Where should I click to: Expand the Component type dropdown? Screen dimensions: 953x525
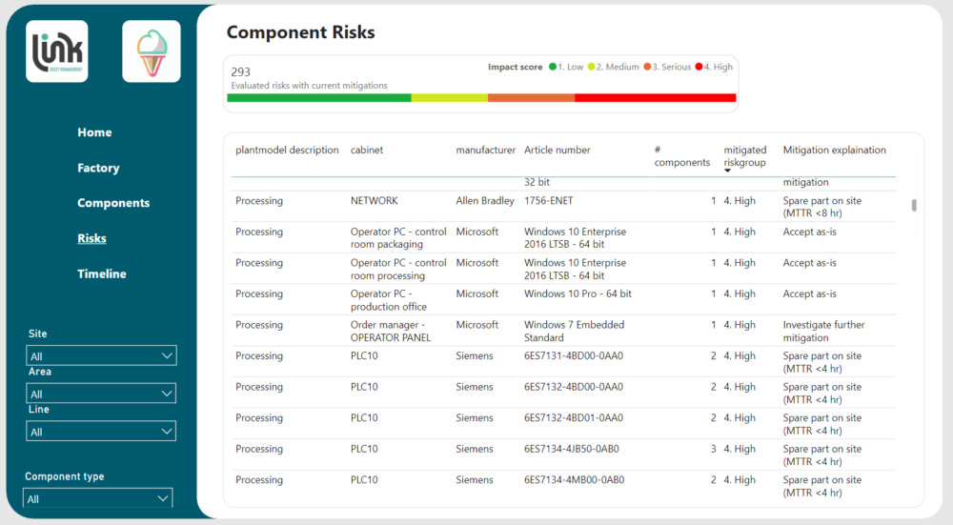pos(98,498)
